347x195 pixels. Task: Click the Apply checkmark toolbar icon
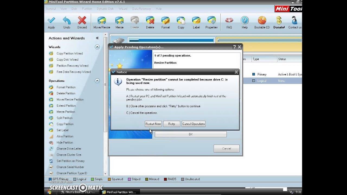(51, 21)
